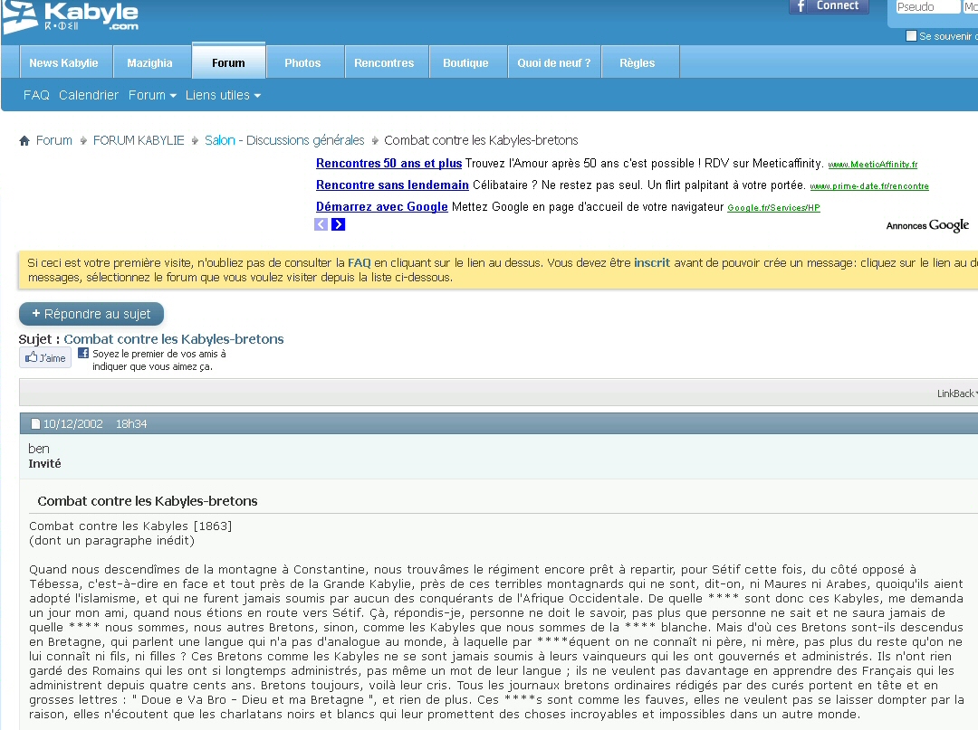Select the Photos tab
Screen dimensions: 978x730
pos(302,63)
